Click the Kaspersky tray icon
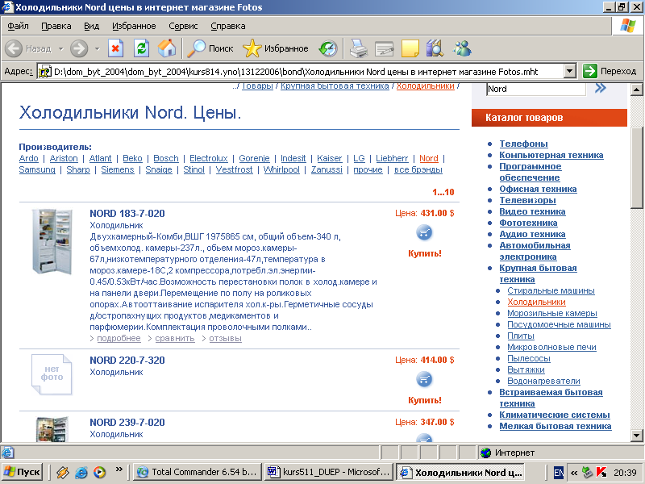Image resolution: width=645 pixels, height=484 pixels. [x=601, y=472]
